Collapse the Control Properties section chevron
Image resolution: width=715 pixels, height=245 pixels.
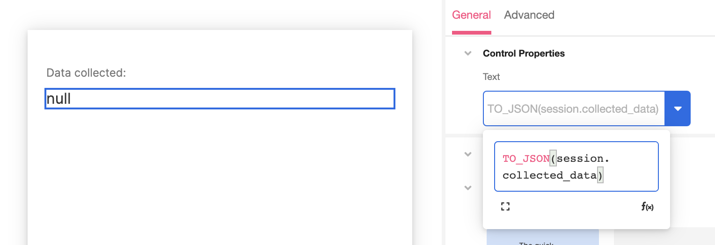[x=467, y=53]
